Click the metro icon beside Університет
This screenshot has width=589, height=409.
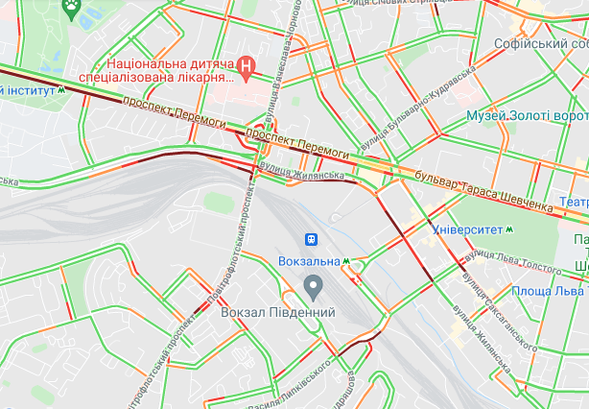508,229
